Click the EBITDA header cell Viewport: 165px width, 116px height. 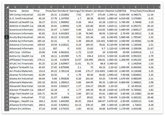tap(124, 11)
